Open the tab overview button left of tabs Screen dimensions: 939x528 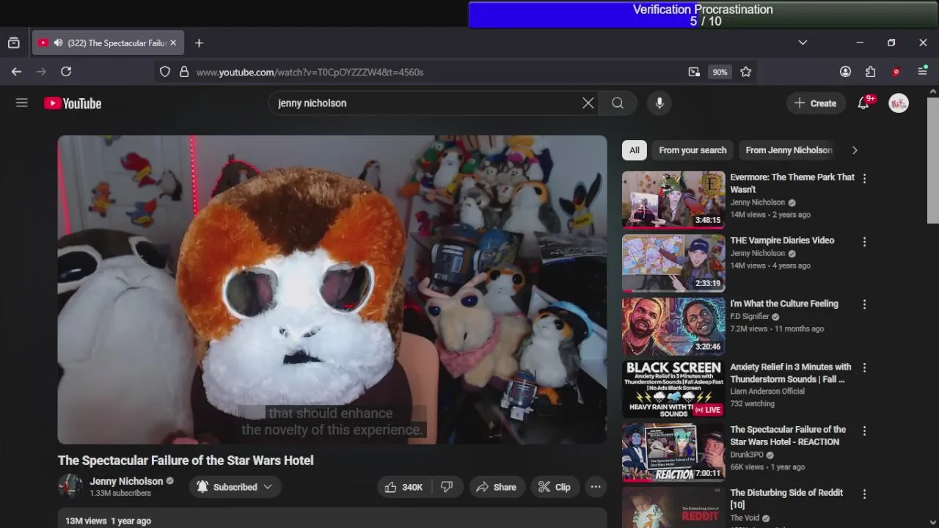tap(13, 43)
